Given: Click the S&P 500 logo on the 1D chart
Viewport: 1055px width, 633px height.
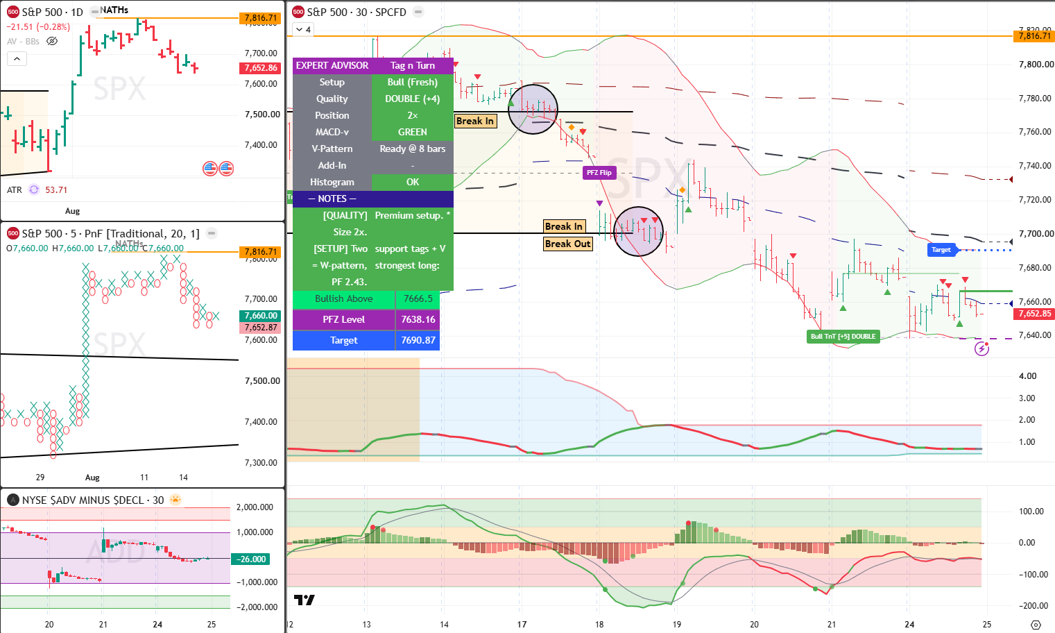Looking at the screenshot, I should [12, 12].
